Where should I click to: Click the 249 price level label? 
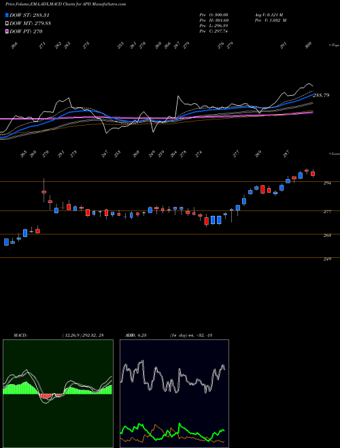[327, 259]
